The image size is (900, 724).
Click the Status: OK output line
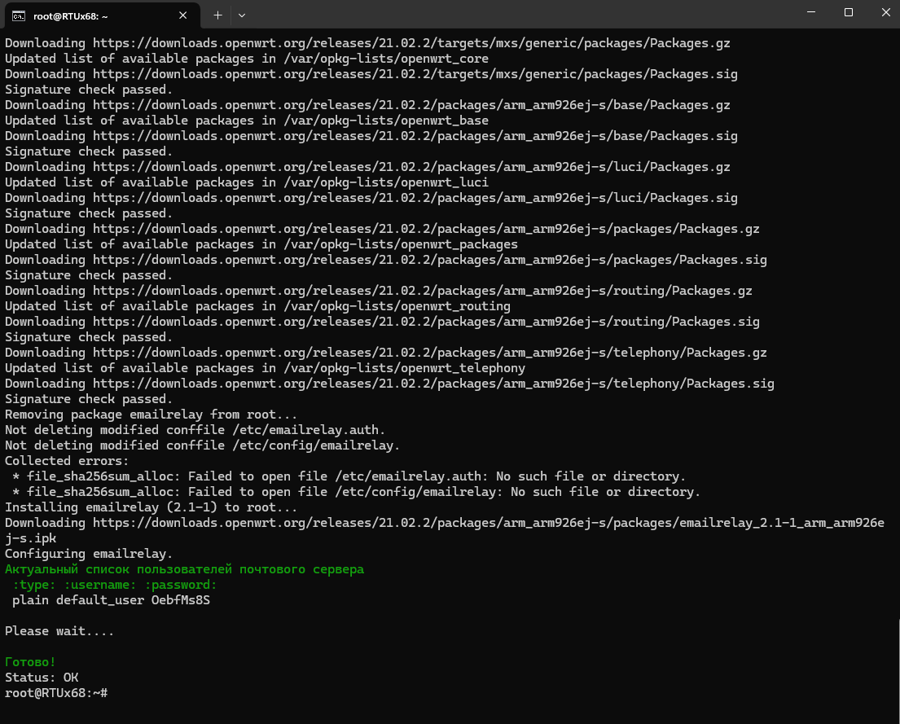42,678
